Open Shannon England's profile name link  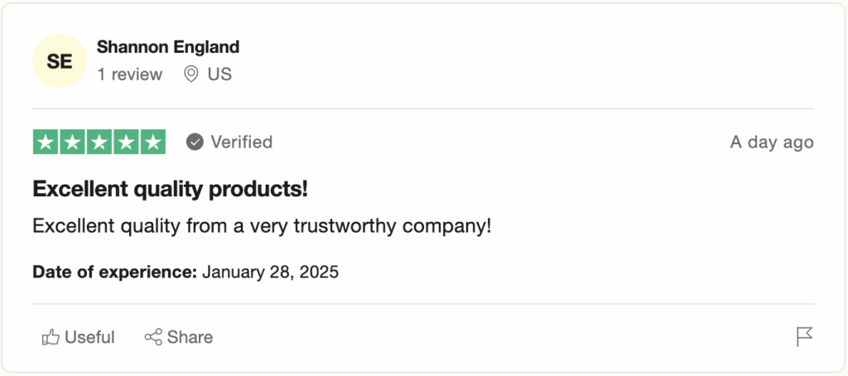tap(168, 46)
